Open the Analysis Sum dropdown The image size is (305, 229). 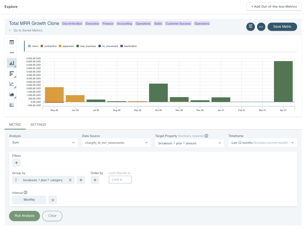tap(43, 143)
